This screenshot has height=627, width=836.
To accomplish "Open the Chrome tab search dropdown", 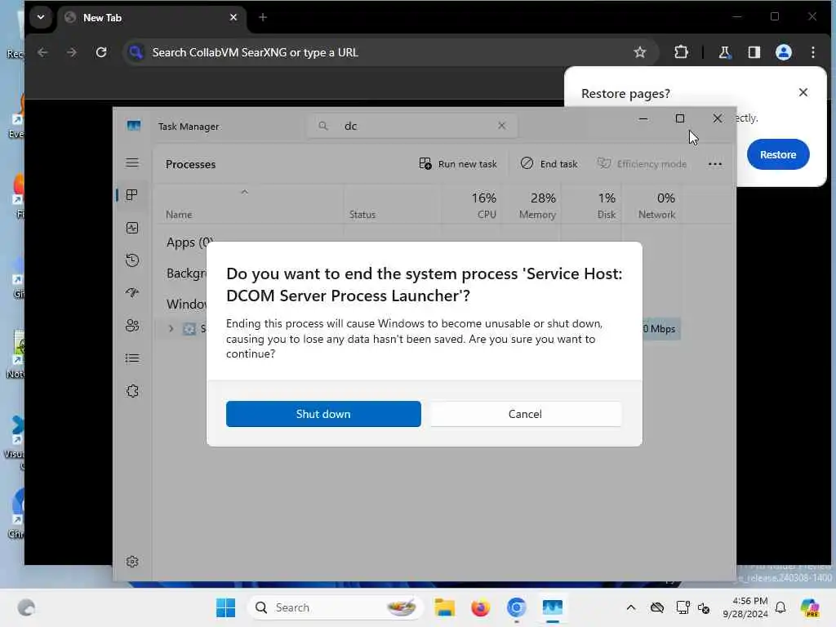I will pos(41,17).
